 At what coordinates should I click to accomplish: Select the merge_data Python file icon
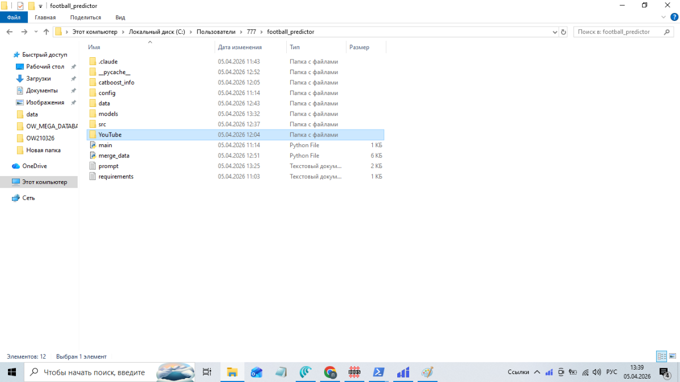pyautogui.click(x=93, y=156)
